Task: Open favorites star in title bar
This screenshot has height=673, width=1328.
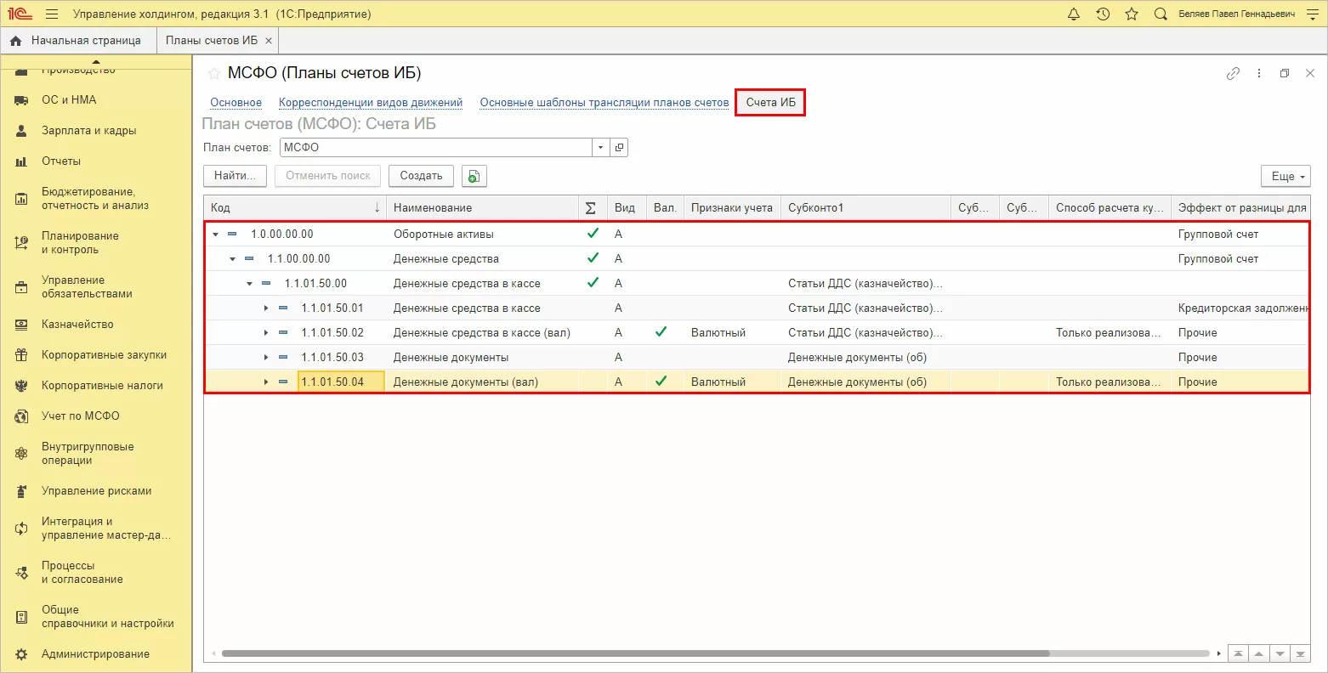Action: pyautogui.click(x=1132, y=14)
